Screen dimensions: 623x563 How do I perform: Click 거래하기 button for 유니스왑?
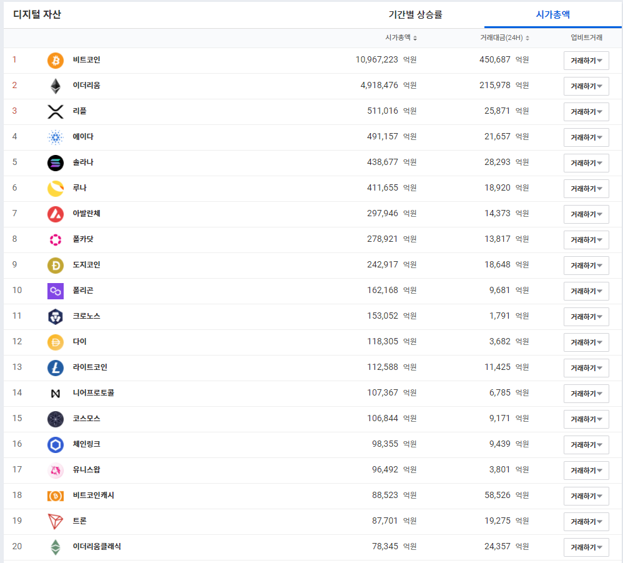(586, 471)
